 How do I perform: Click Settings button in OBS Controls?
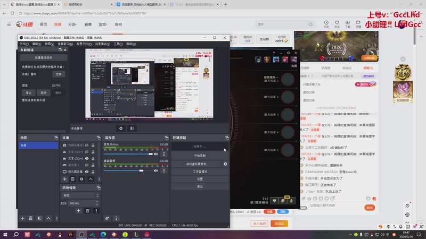pos(200,179)
